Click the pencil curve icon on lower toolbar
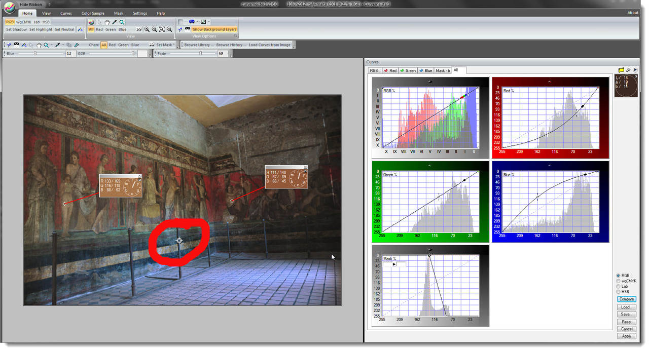Viewport: 649px width, 351px height. pyautogui.click(x=24, y=45)
